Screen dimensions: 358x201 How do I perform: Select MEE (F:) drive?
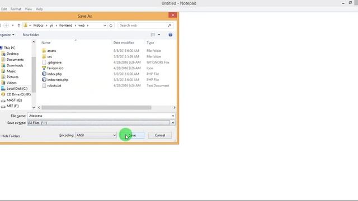coord(12,106)
